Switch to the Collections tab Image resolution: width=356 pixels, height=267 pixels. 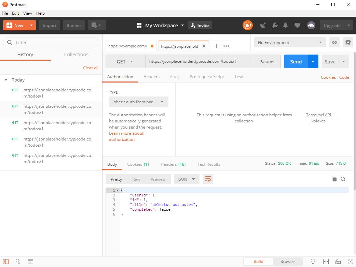tap(76, 55)
